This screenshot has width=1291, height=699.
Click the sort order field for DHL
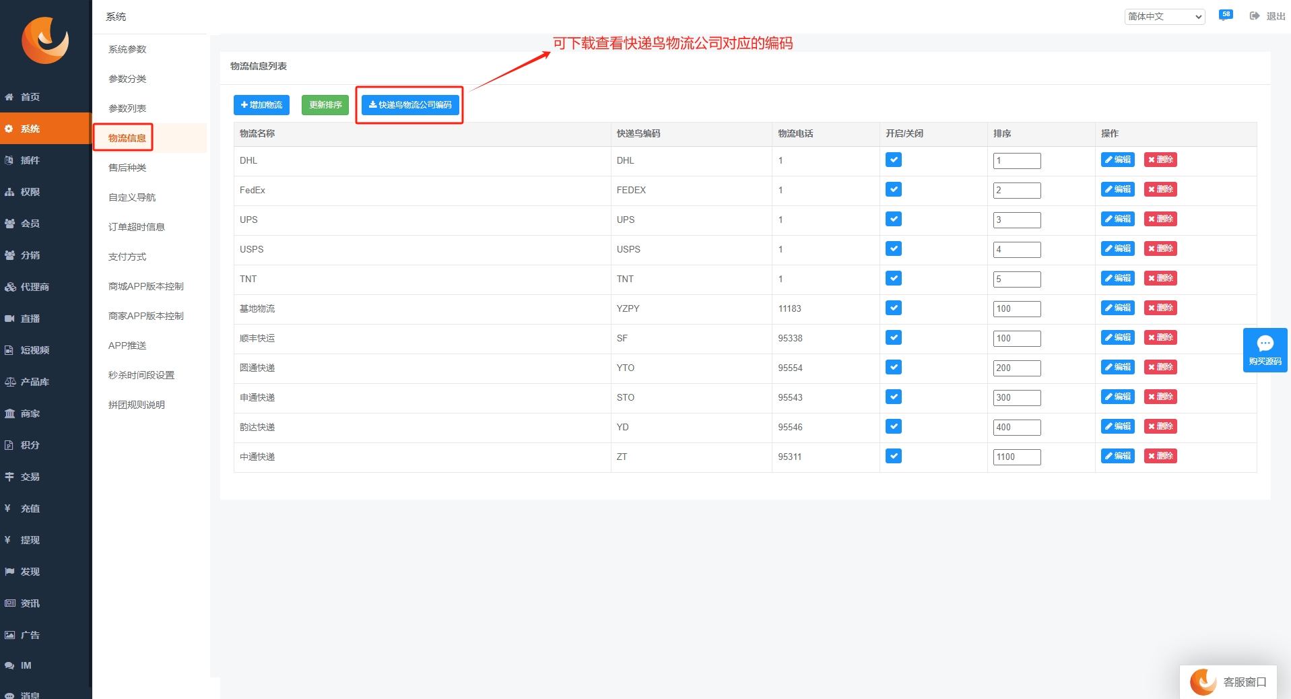pos(1017,161)
